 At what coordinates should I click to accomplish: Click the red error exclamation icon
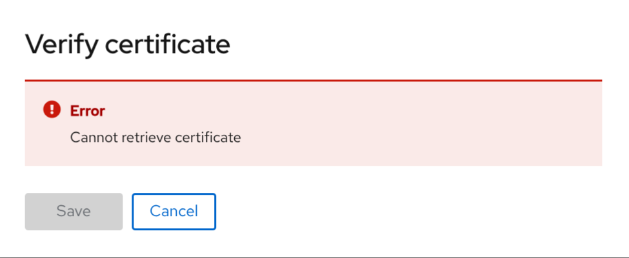point(52,110)
